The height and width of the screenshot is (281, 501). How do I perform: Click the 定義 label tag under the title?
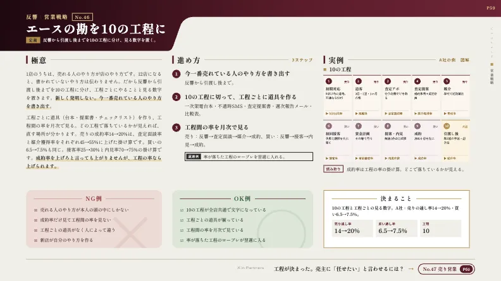click(33, 40)
